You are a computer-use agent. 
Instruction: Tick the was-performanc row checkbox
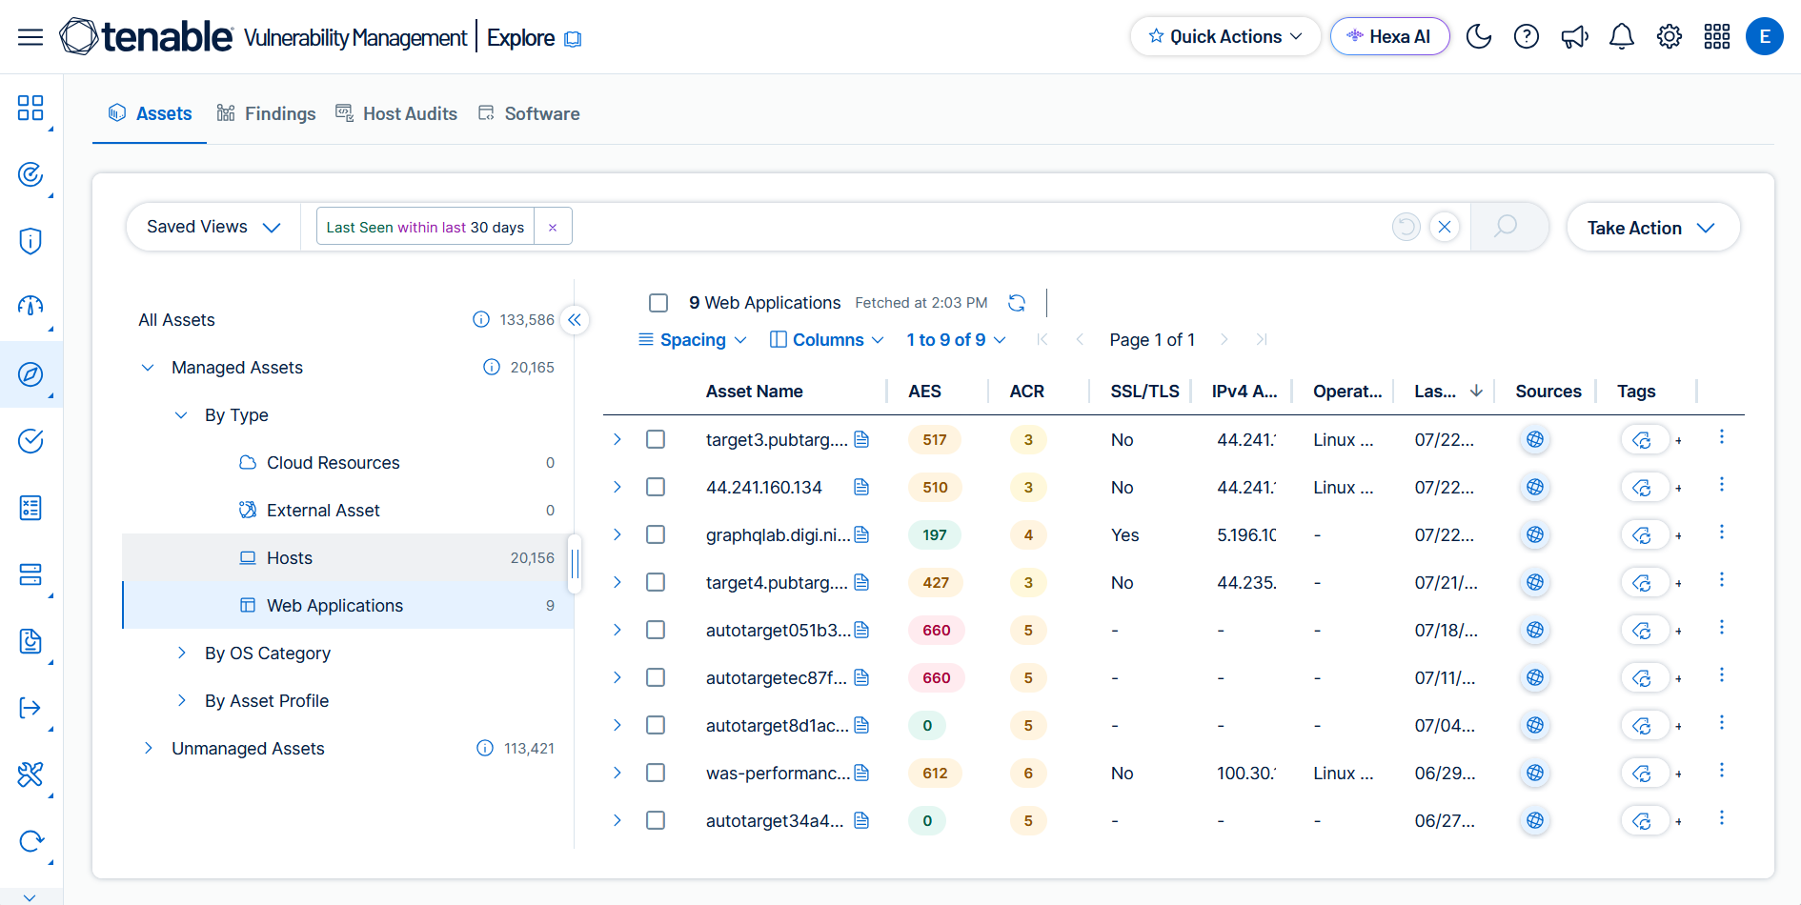pos(656,773)
